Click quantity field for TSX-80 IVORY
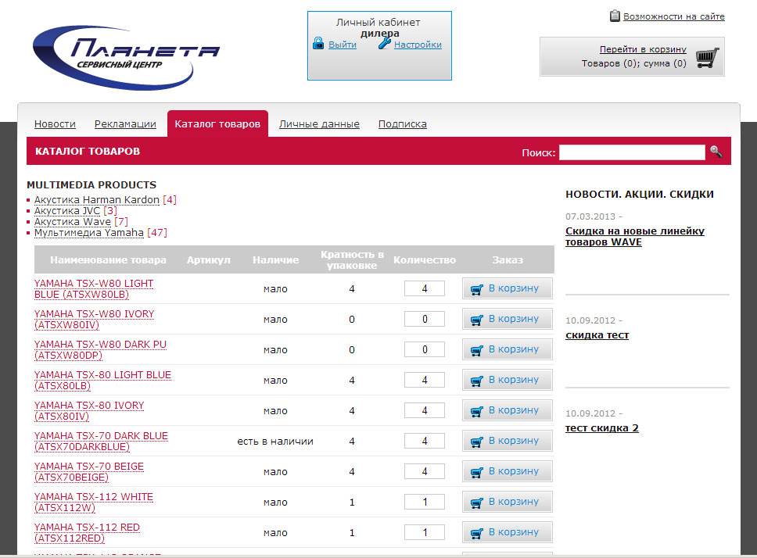Screen dimensions: 757x558 tap(425, 410)
